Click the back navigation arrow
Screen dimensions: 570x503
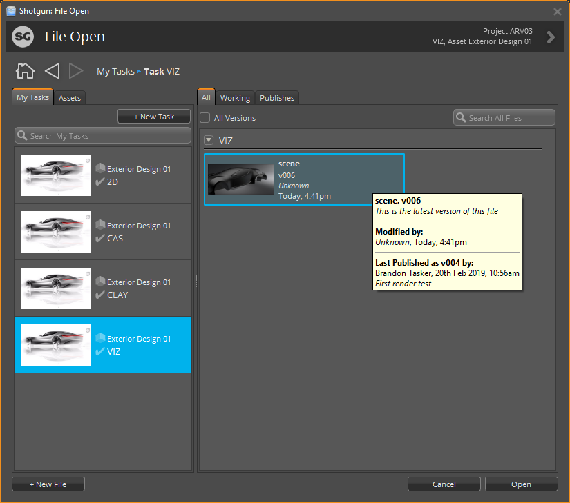coord(52,70)
